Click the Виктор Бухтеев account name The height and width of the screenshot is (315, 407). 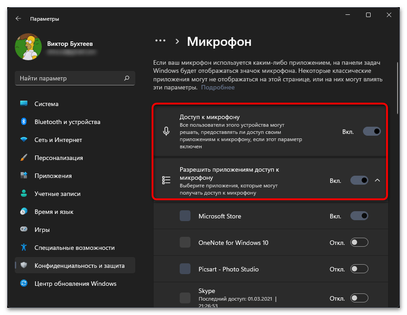pyautogui.click(x=70, y=44)
